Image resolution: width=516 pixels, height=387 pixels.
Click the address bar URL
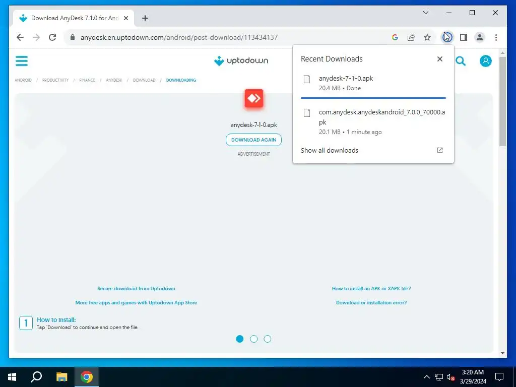click(179, 37)
